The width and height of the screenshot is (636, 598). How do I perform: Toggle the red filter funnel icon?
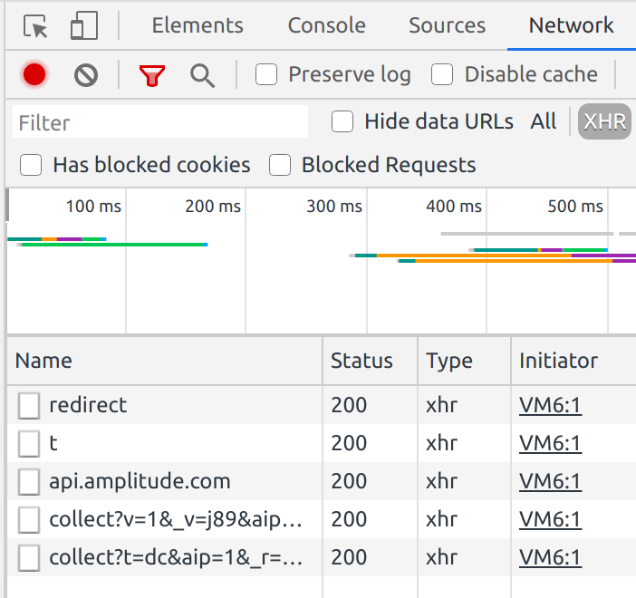click(x=151, y=75)
